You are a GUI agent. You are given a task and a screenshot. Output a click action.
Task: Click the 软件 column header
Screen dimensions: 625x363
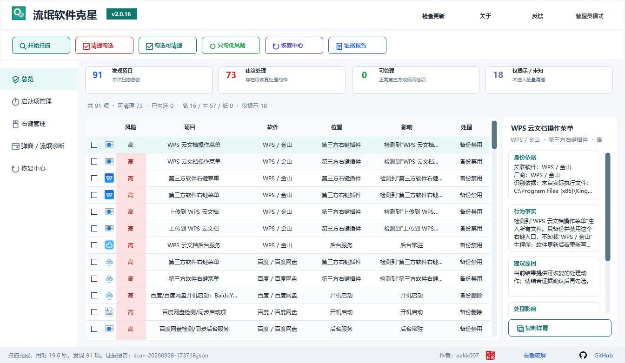click(x=273, y=127)
